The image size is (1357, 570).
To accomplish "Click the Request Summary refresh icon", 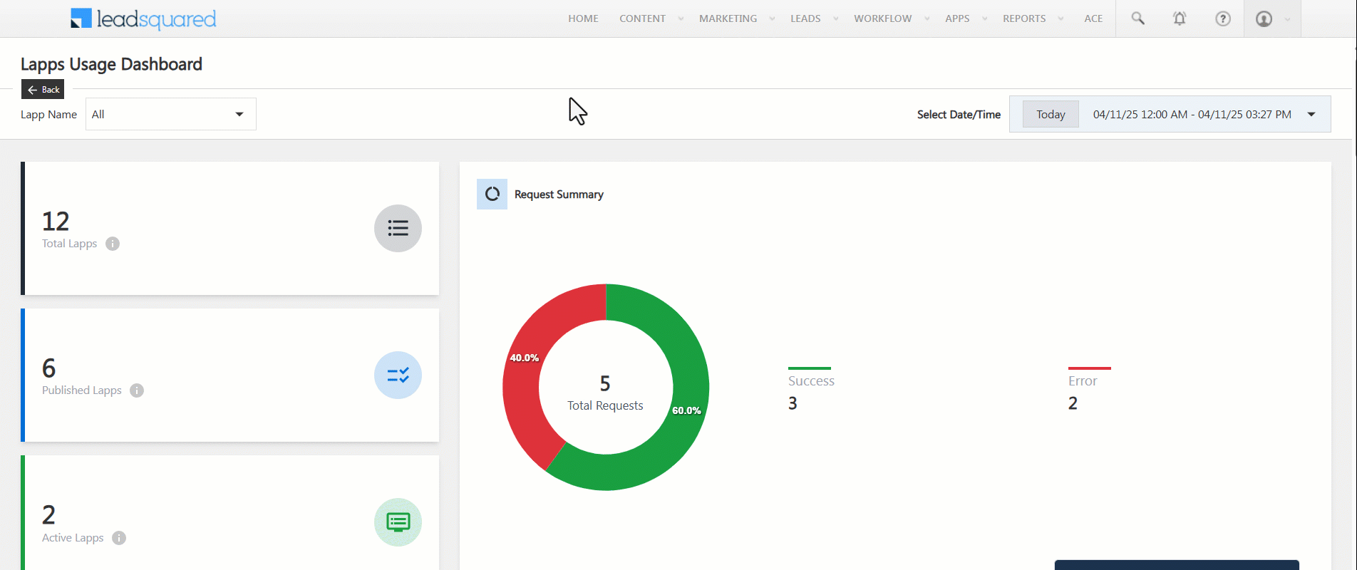I will tap(492, 194).
